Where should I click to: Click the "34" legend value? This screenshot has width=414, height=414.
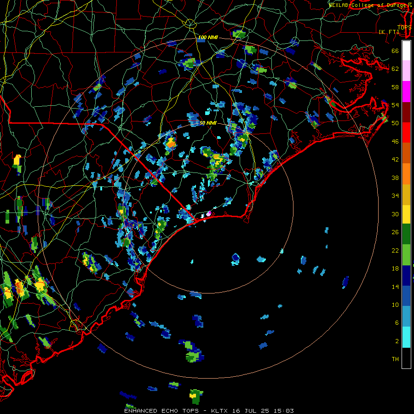click(395, 195)
